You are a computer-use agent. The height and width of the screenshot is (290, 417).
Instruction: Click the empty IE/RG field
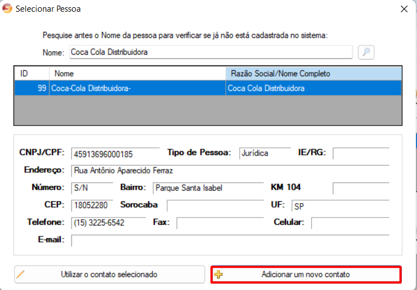click(361, 153)
